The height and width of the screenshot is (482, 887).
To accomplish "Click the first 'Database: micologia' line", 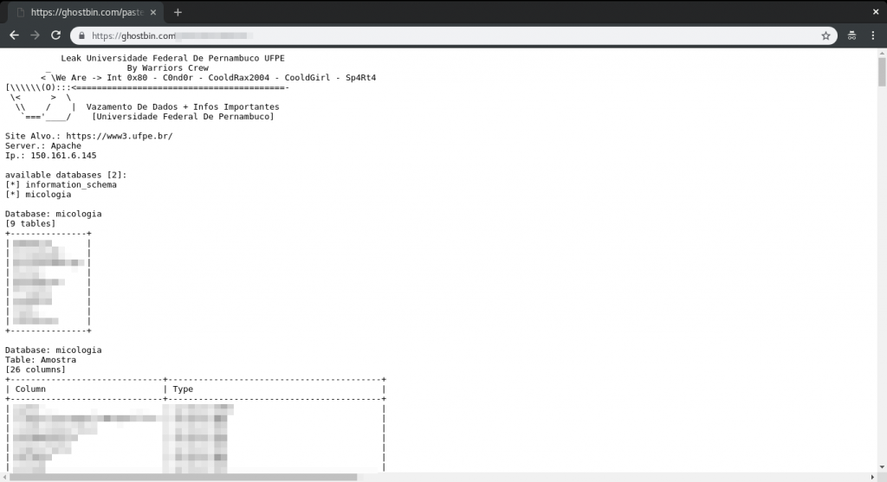I will [x=53, y=214].
